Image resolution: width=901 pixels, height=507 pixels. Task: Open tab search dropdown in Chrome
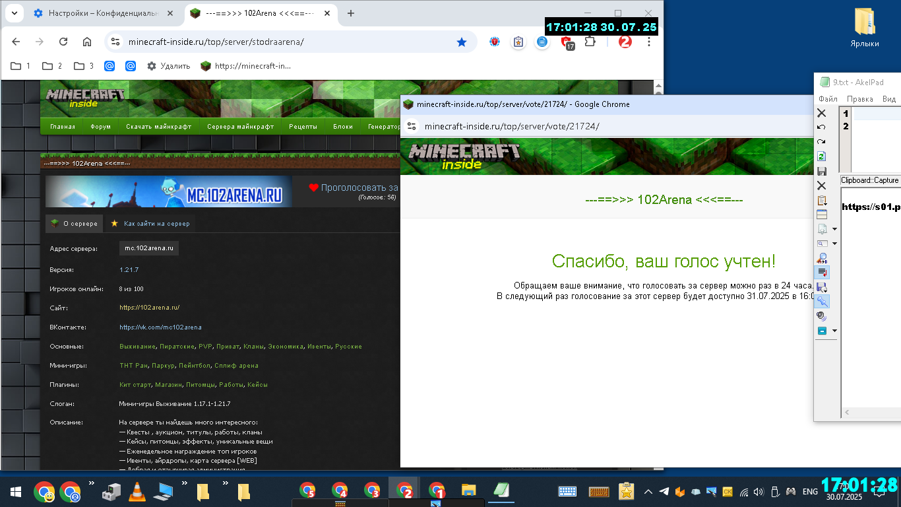pyautogui.click(x=14, y=13)
